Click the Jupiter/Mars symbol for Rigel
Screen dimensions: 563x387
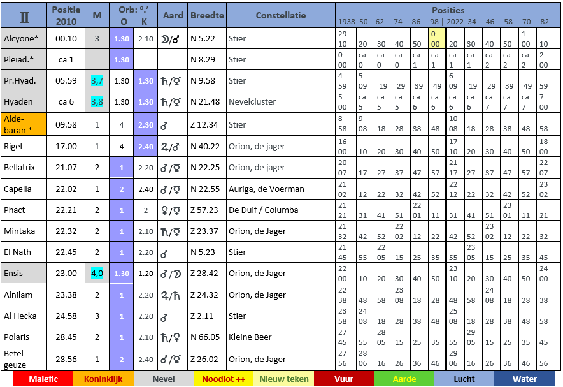point(170,147)
